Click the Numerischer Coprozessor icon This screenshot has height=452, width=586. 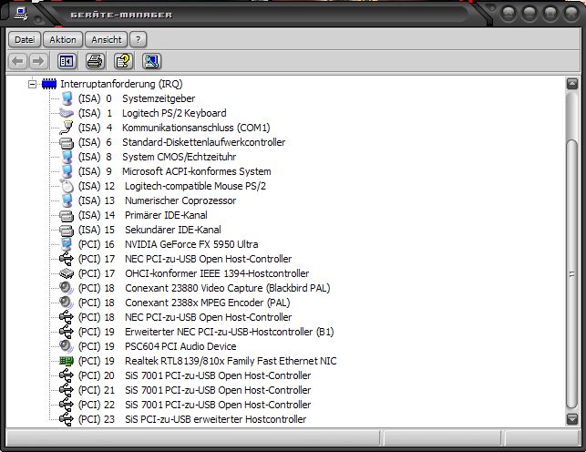click(67, 200)
